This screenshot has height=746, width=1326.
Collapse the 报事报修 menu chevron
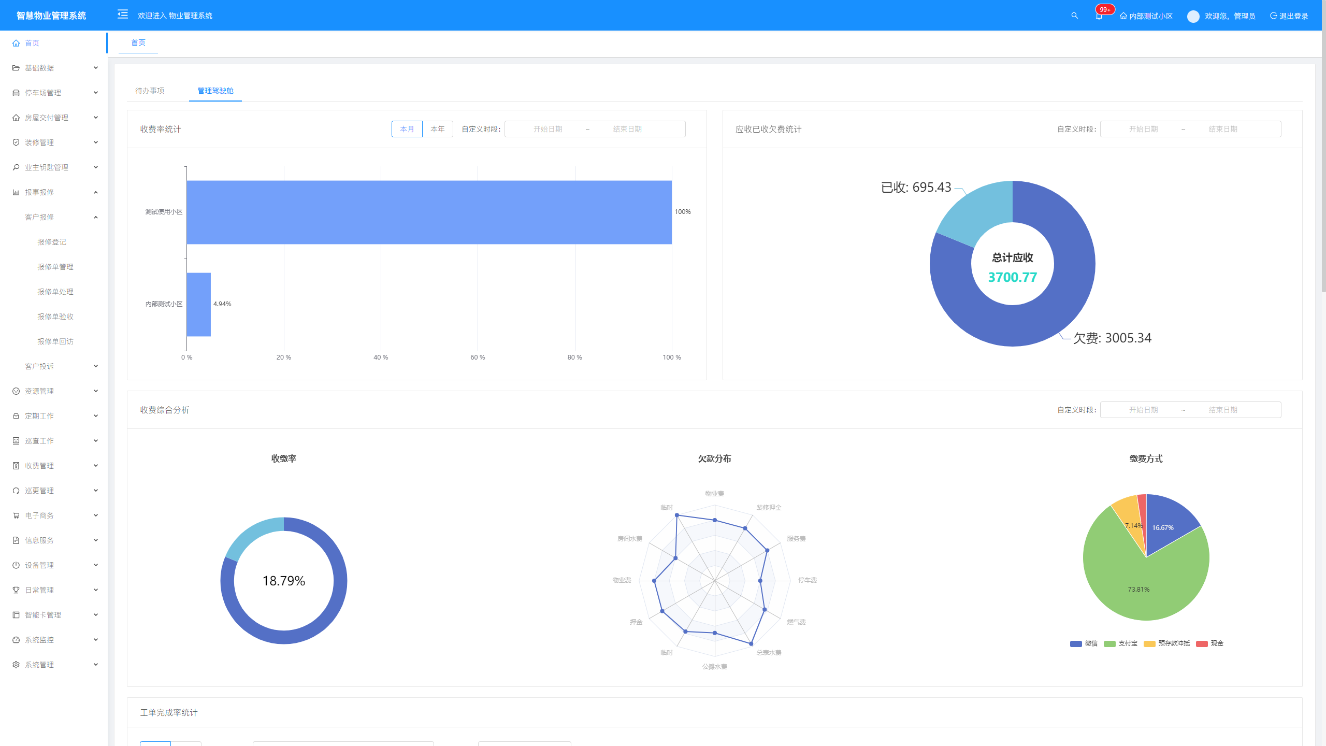coord(96,192)
